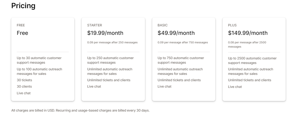
Task: Select the FREE plan card title
Action: coord(21,25)
